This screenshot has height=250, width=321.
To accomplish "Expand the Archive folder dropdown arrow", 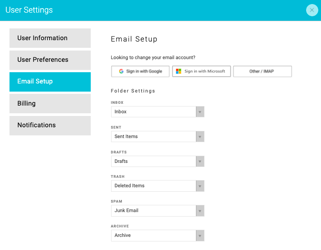I will coord(200,236).
